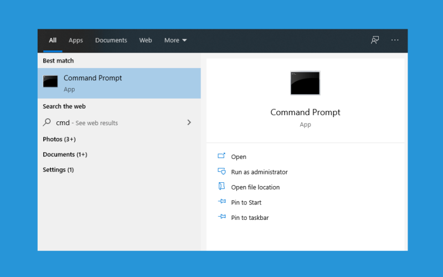This screenshot has width=443, height=277.
Task: Open the three-dot options menu
Action: 395,40
